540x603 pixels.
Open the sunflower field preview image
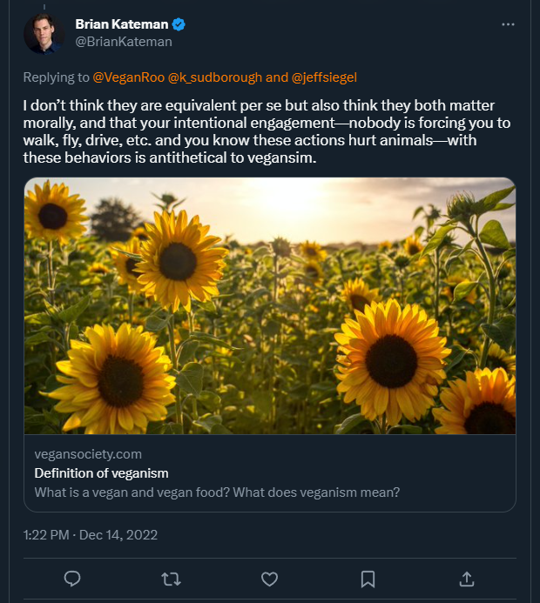pos(269,305)
